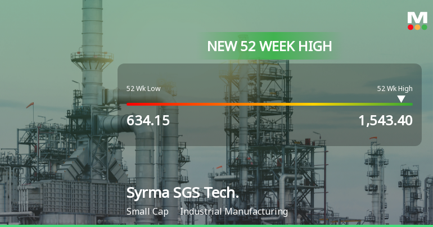Click the white triangle marker on the range bar

point(401,99)
